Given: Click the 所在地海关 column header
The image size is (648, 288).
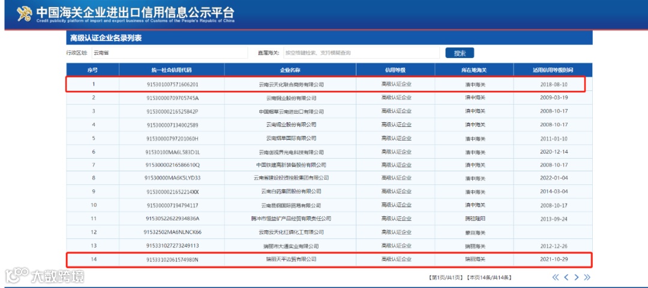Looking at the screenshot, I should 474,69.
